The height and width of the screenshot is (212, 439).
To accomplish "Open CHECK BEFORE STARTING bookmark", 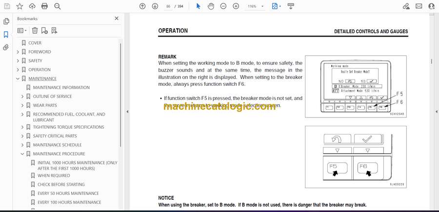I will click(61, 185).
